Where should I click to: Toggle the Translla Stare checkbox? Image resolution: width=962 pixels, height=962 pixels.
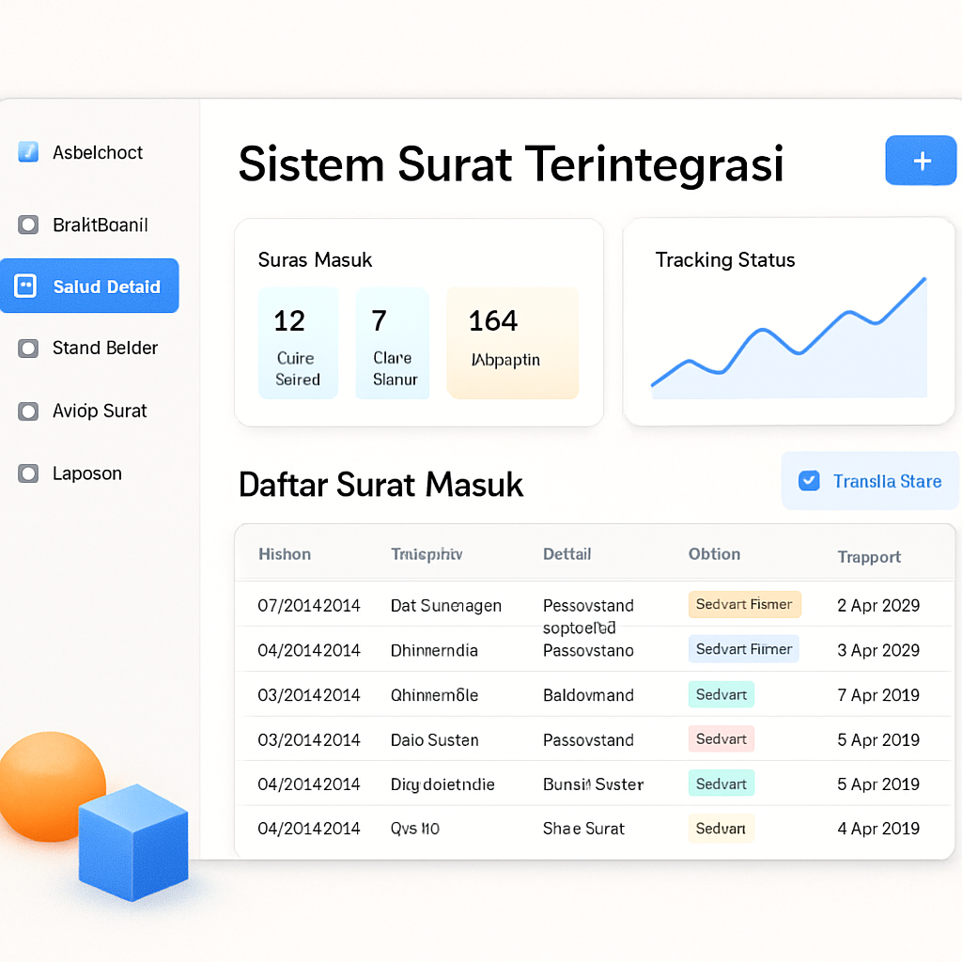(x=809, y=480)
